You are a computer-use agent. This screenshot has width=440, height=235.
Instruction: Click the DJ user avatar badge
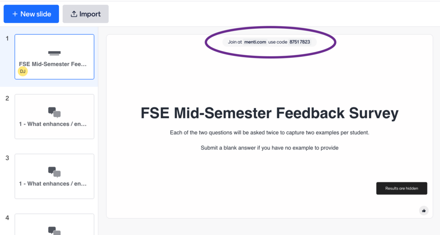(x=23, y=71)
